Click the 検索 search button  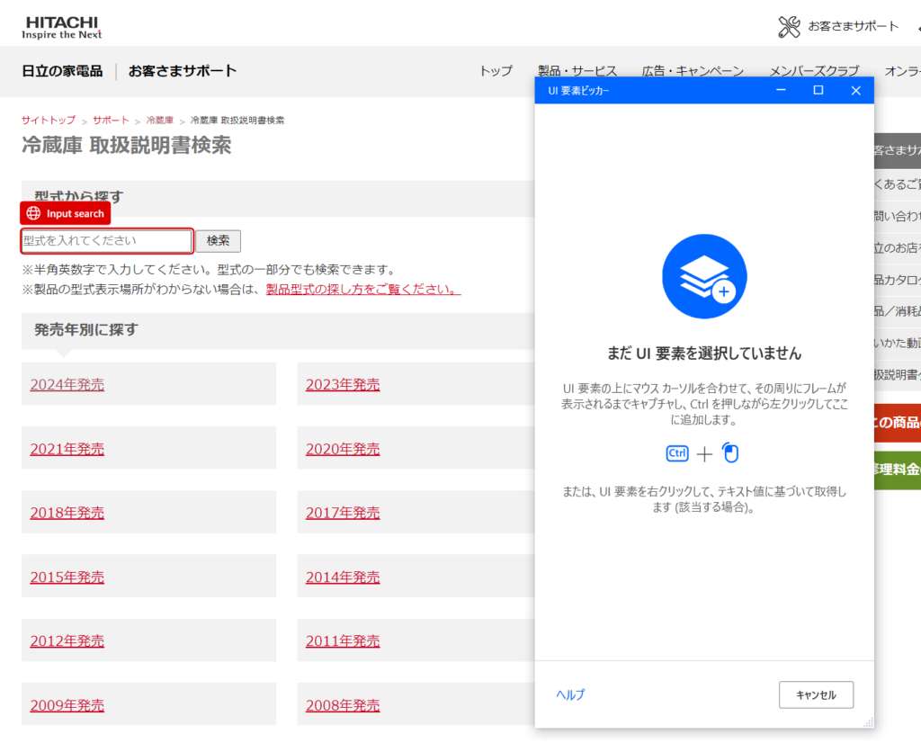[x=218, y=241]
